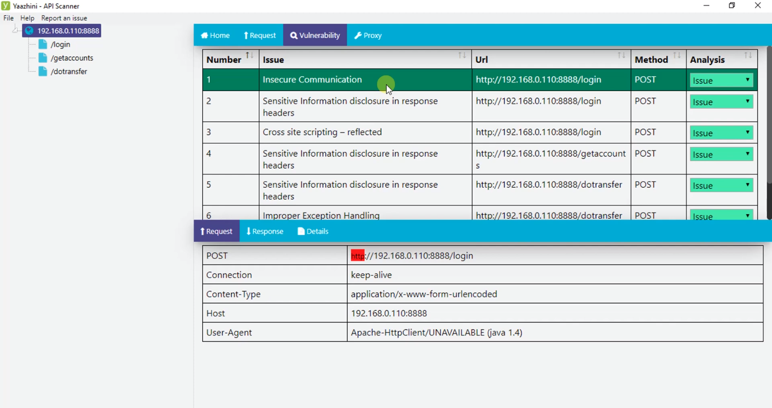Open the Vulnerability tab
772x408 pixels.
[x=315, y=35]
